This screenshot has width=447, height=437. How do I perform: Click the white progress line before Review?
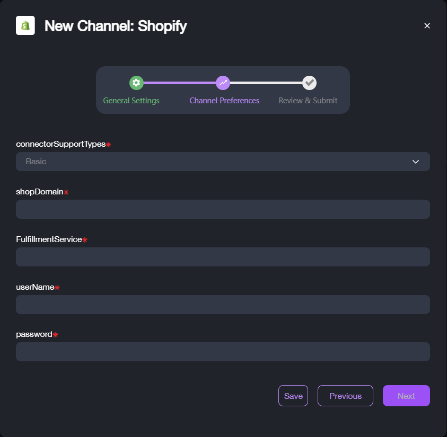coord(266,83)
